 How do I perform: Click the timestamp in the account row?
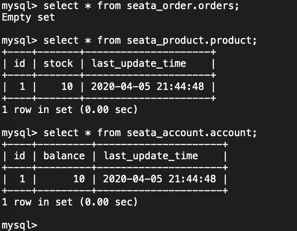(x=159, y=179)
